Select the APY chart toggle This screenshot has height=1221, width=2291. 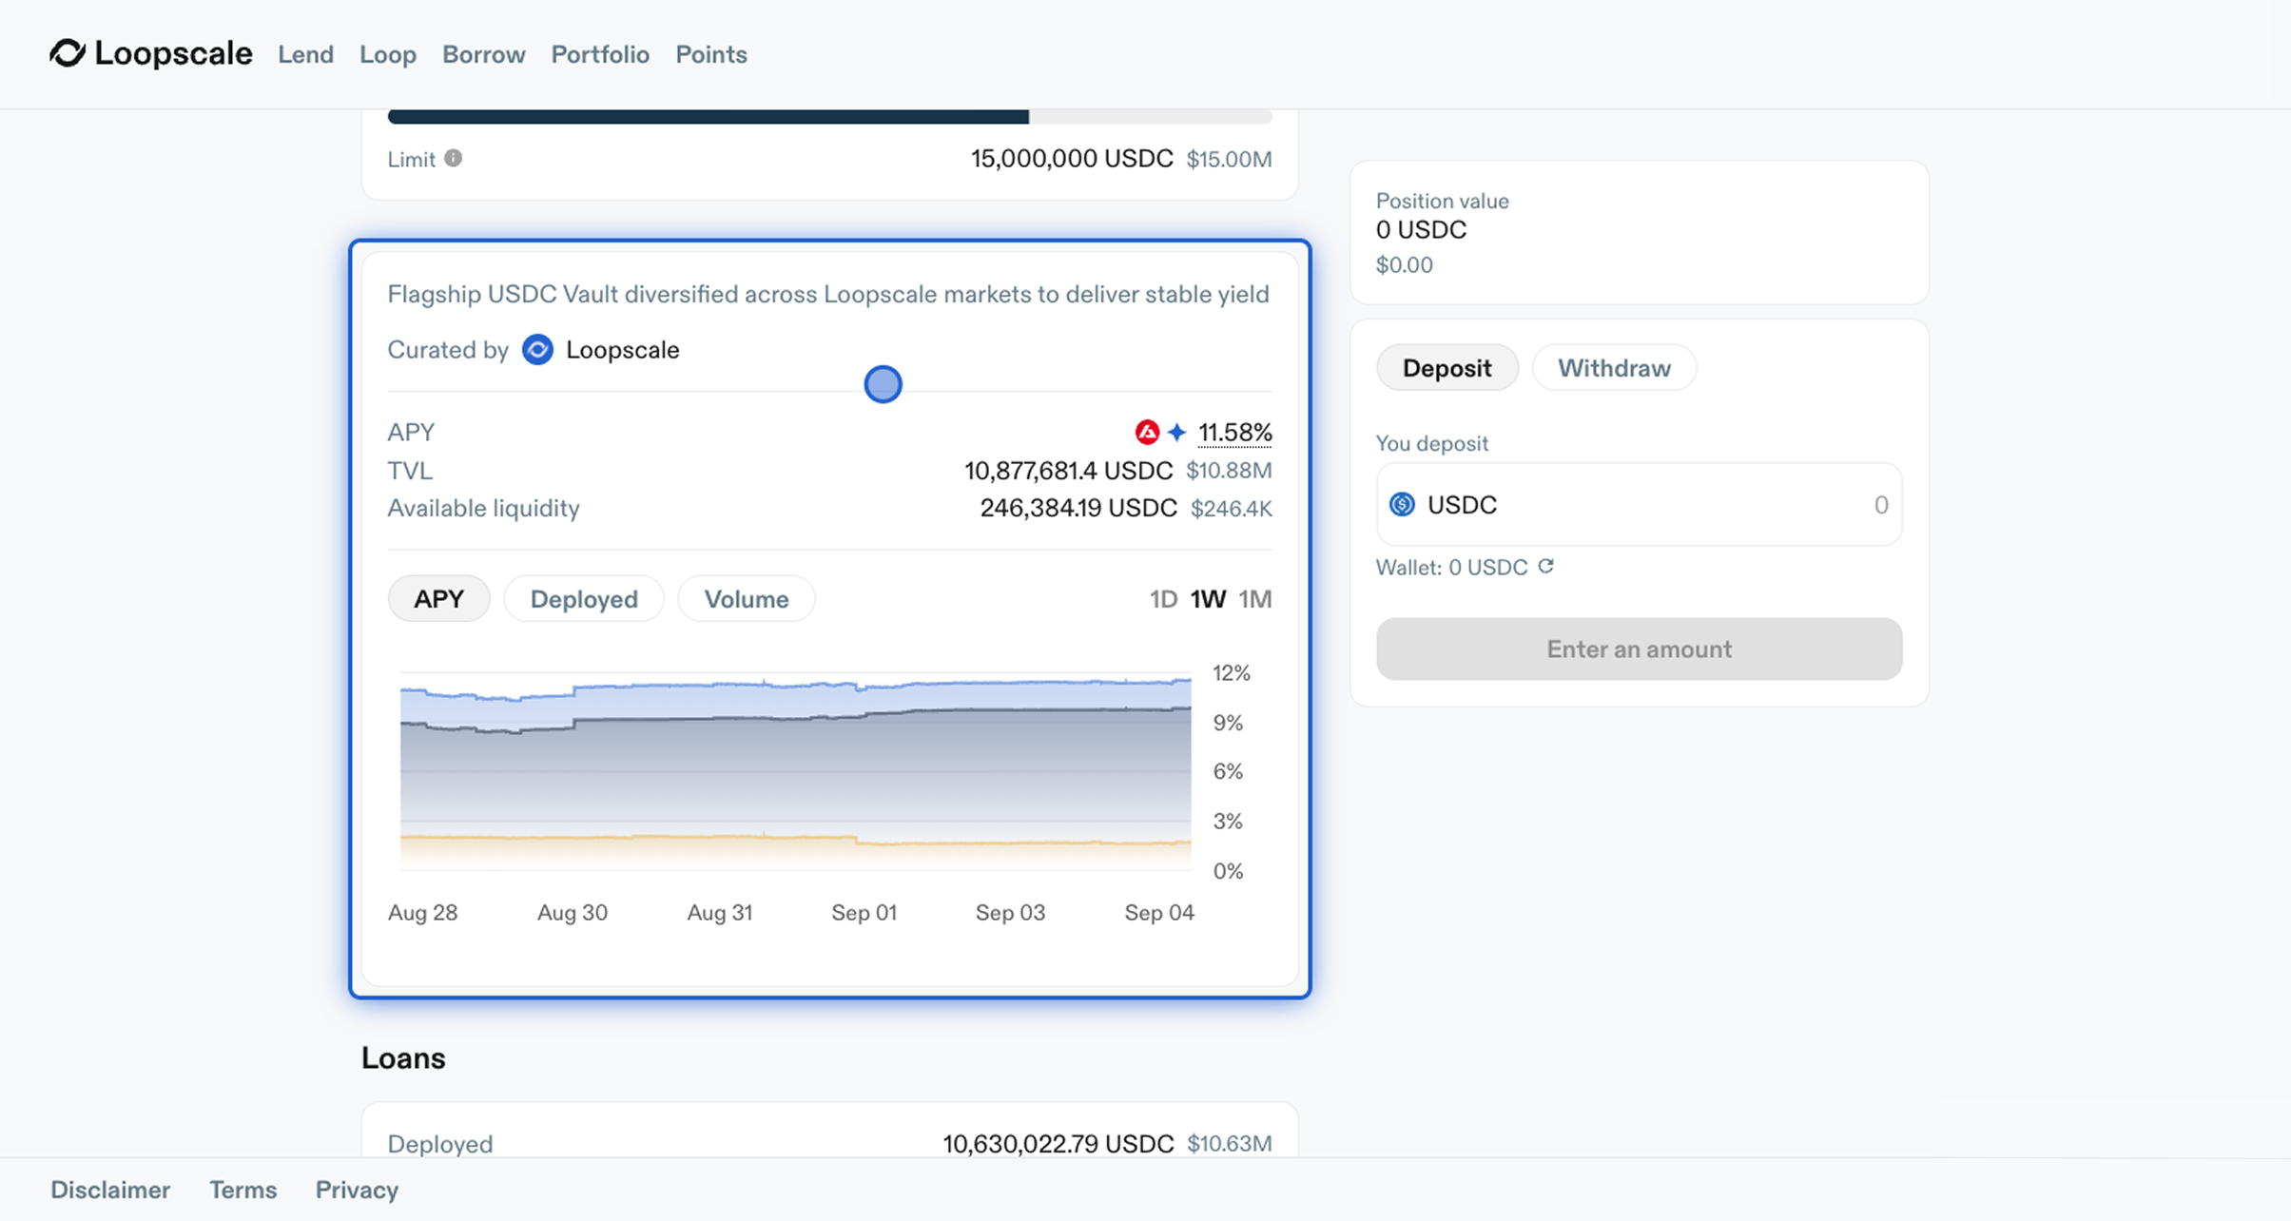pyautogui.click(x=438, y=599)
